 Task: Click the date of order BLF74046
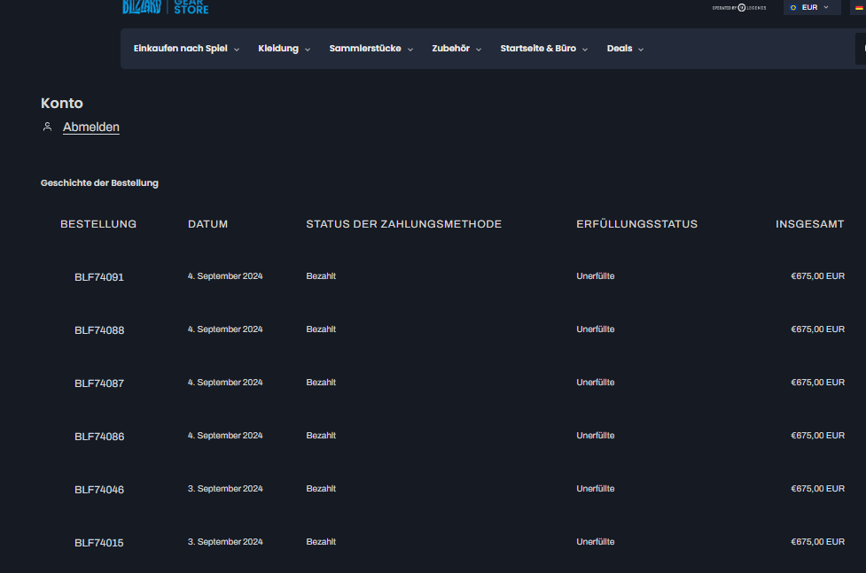[225, 489]
